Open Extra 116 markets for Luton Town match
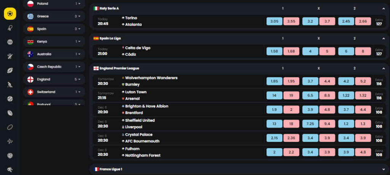 coord(379,96)
